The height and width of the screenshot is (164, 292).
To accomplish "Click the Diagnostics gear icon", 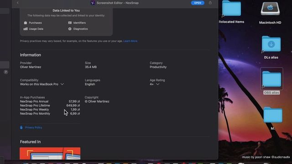I will (70, 29).
